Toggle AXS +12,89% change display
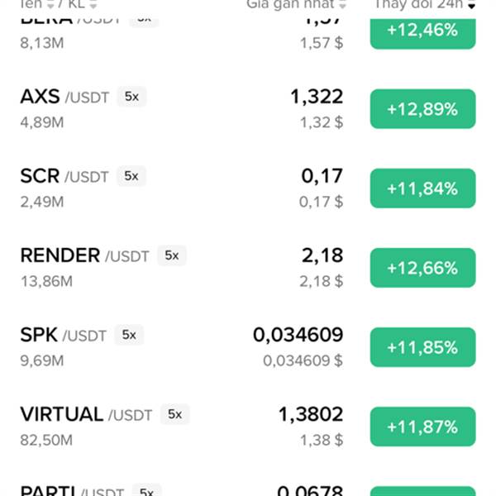Viewport: 496px width, 496px height. (422, 109)
